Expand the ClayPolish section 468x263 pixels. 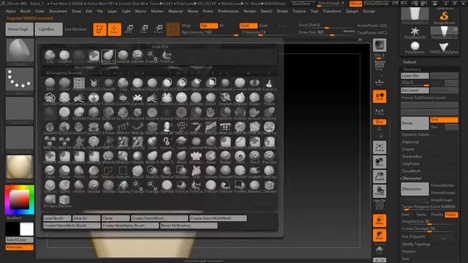(411, 164)
